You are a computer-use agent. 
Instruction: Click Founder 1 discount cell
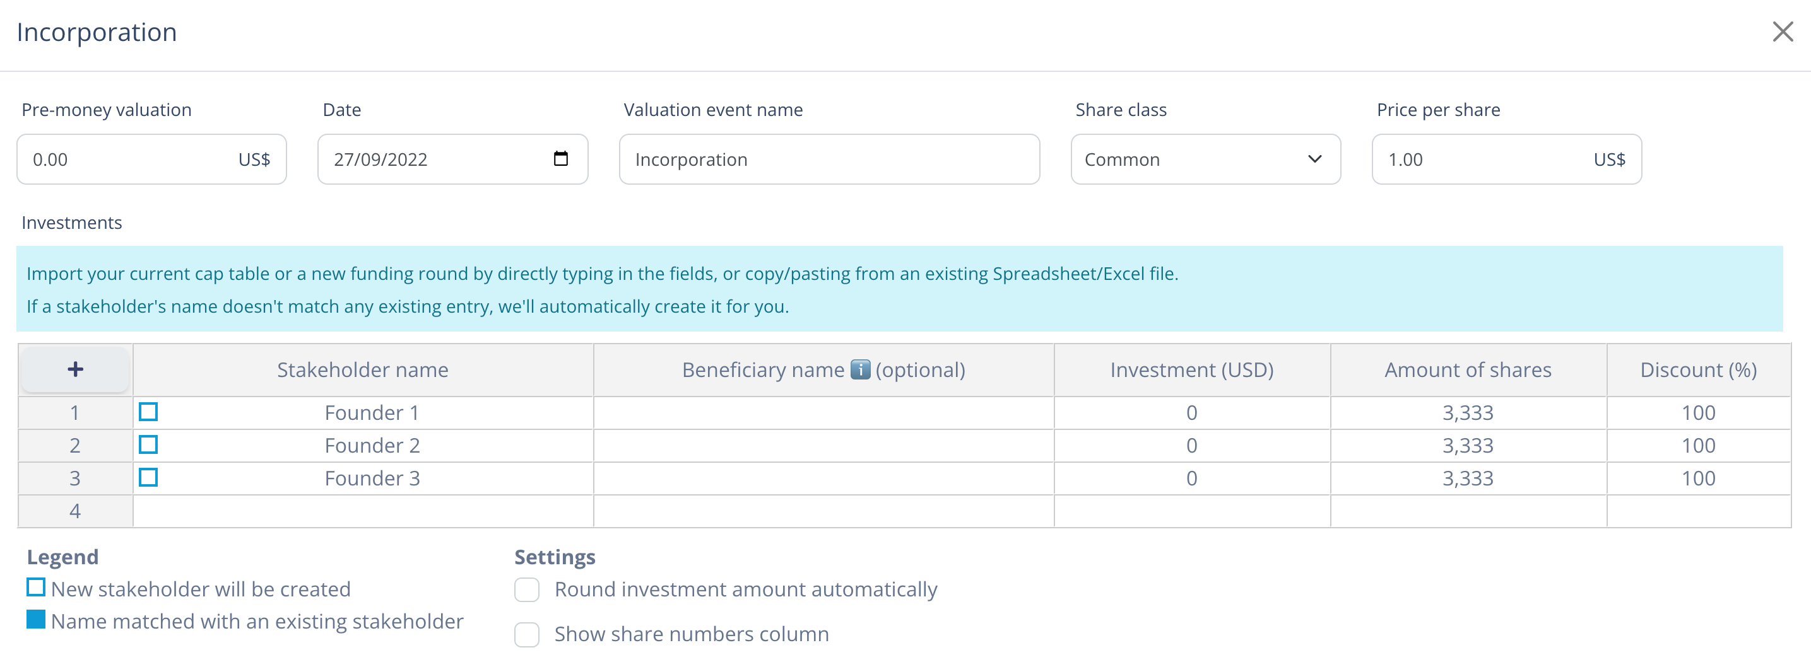click(x=1699, y=412)
